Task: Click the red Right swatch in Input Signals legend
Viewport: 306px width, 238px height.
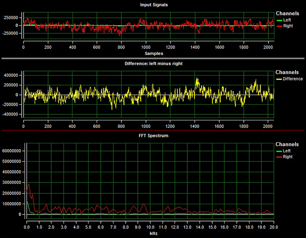Action: pyautogui.click(x=279, y=26)
